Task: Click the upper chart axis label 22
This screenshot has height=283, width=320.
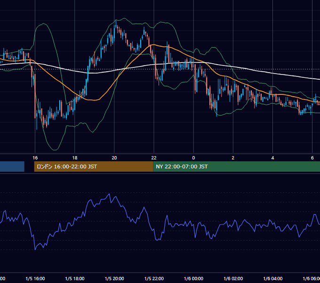Action: coord(154,158)
